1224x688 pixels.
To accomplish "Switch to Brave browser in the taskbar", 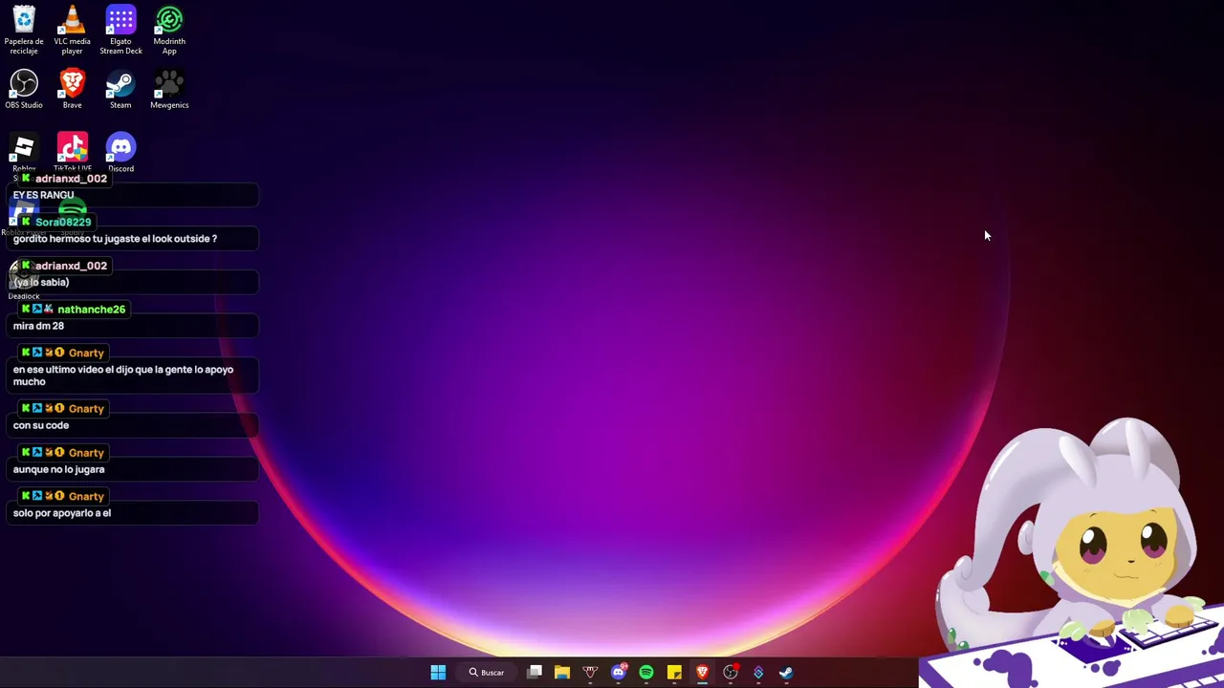I will (x=702, y=673).
